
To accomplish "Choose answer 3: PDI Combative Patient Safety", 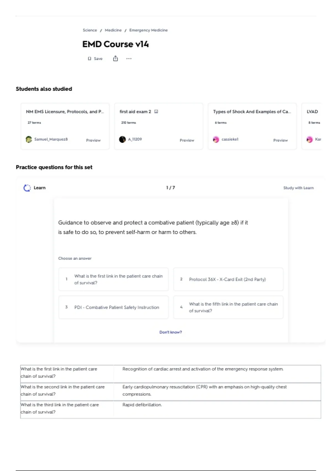I will (x=113, y=307).
